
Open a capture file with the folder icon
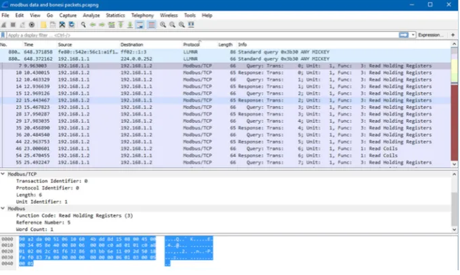[x=43, y=25]
